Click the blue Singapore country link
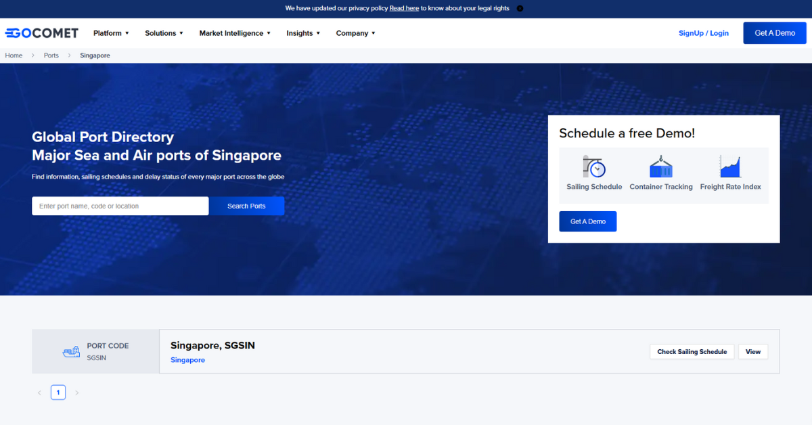This screenshot has height=425, width=812. pos(187,360)
